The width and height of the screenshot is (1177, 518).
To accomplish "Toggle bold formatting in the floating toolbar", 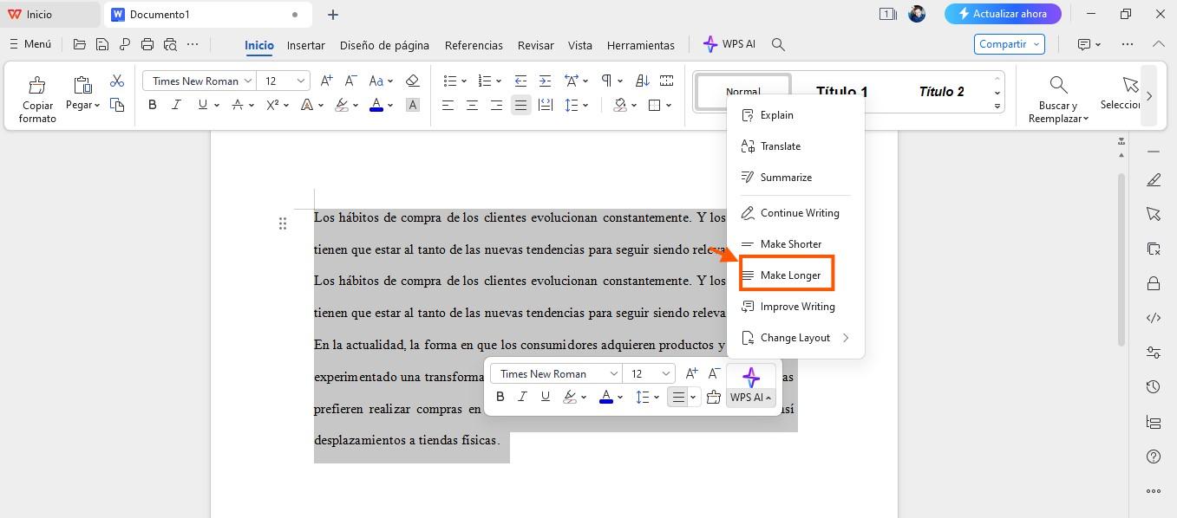I will point(500,396).
